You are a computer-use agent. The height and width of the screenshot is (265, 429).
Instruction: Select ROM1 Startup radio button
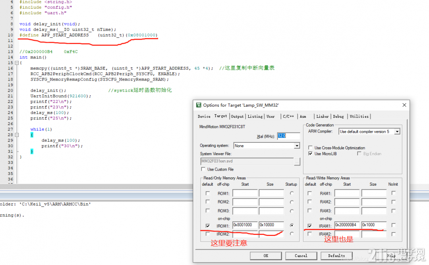click(x=292, y=193)
